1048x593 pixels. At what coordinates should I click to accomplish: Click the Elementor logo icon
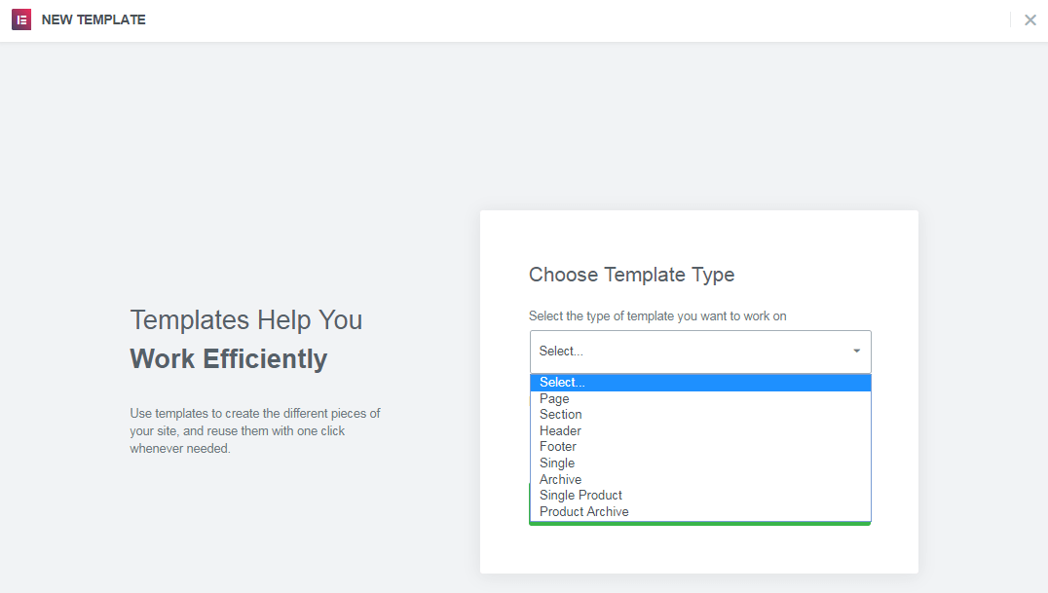click(21, 19)
